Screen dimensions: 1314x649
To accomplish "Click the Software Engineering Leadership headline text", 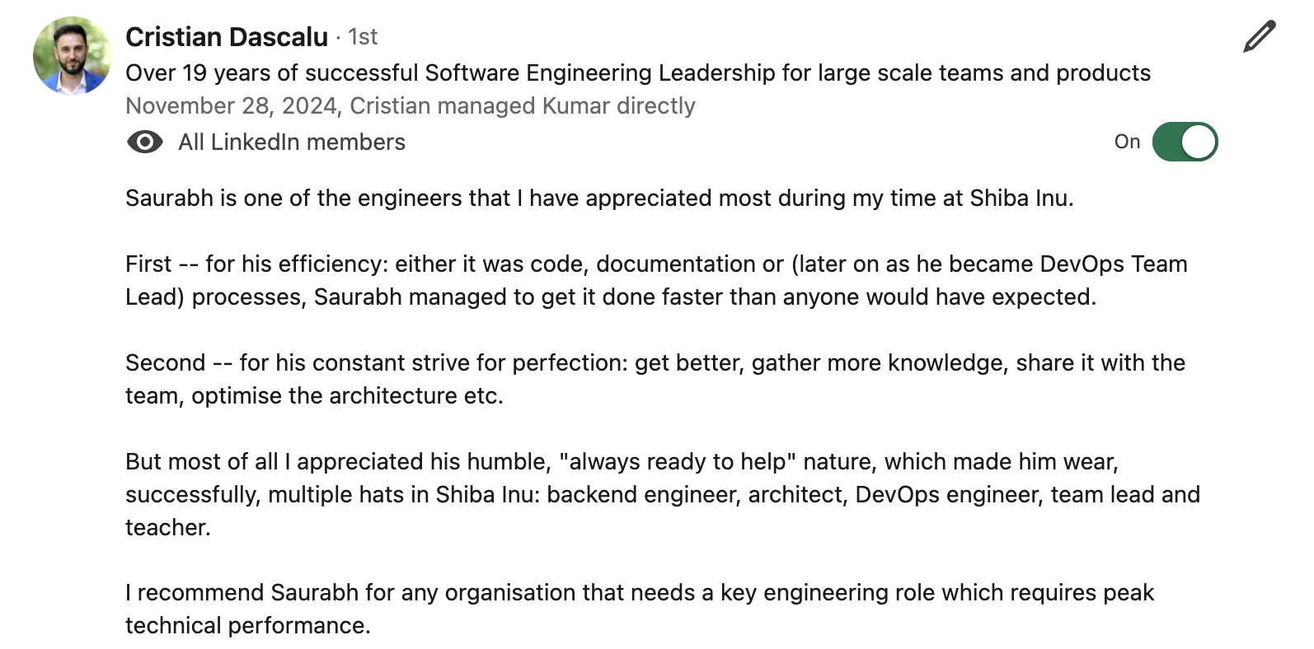I will pyautogui.click(x=638, y=73).
